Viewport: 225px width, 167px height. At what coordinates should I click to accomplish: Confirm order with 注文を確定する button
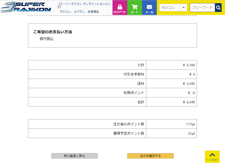(x=150, y=156)
